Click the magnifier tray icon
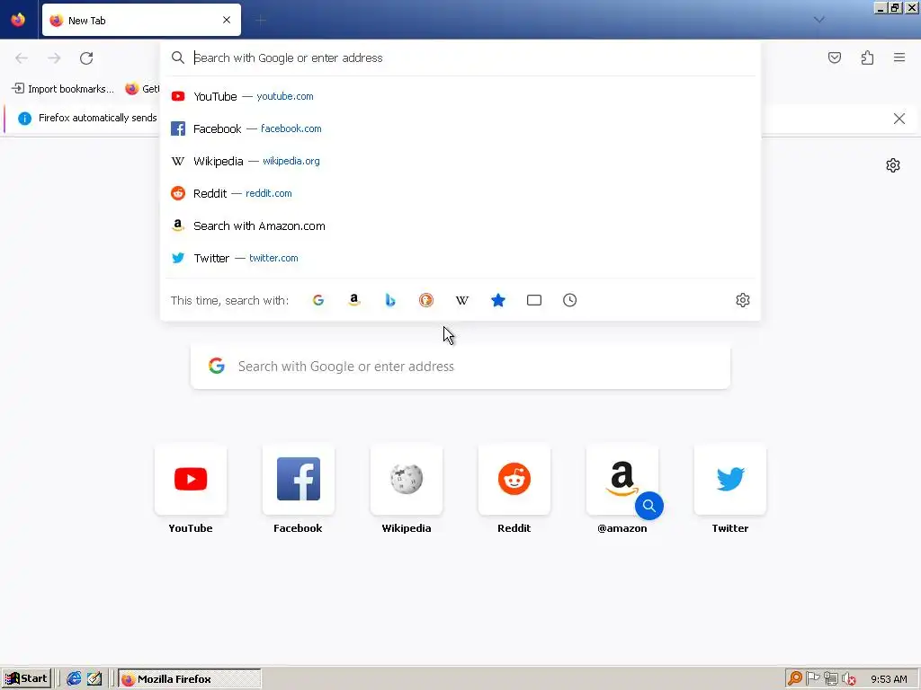921x690 pixels. [795, 679]
